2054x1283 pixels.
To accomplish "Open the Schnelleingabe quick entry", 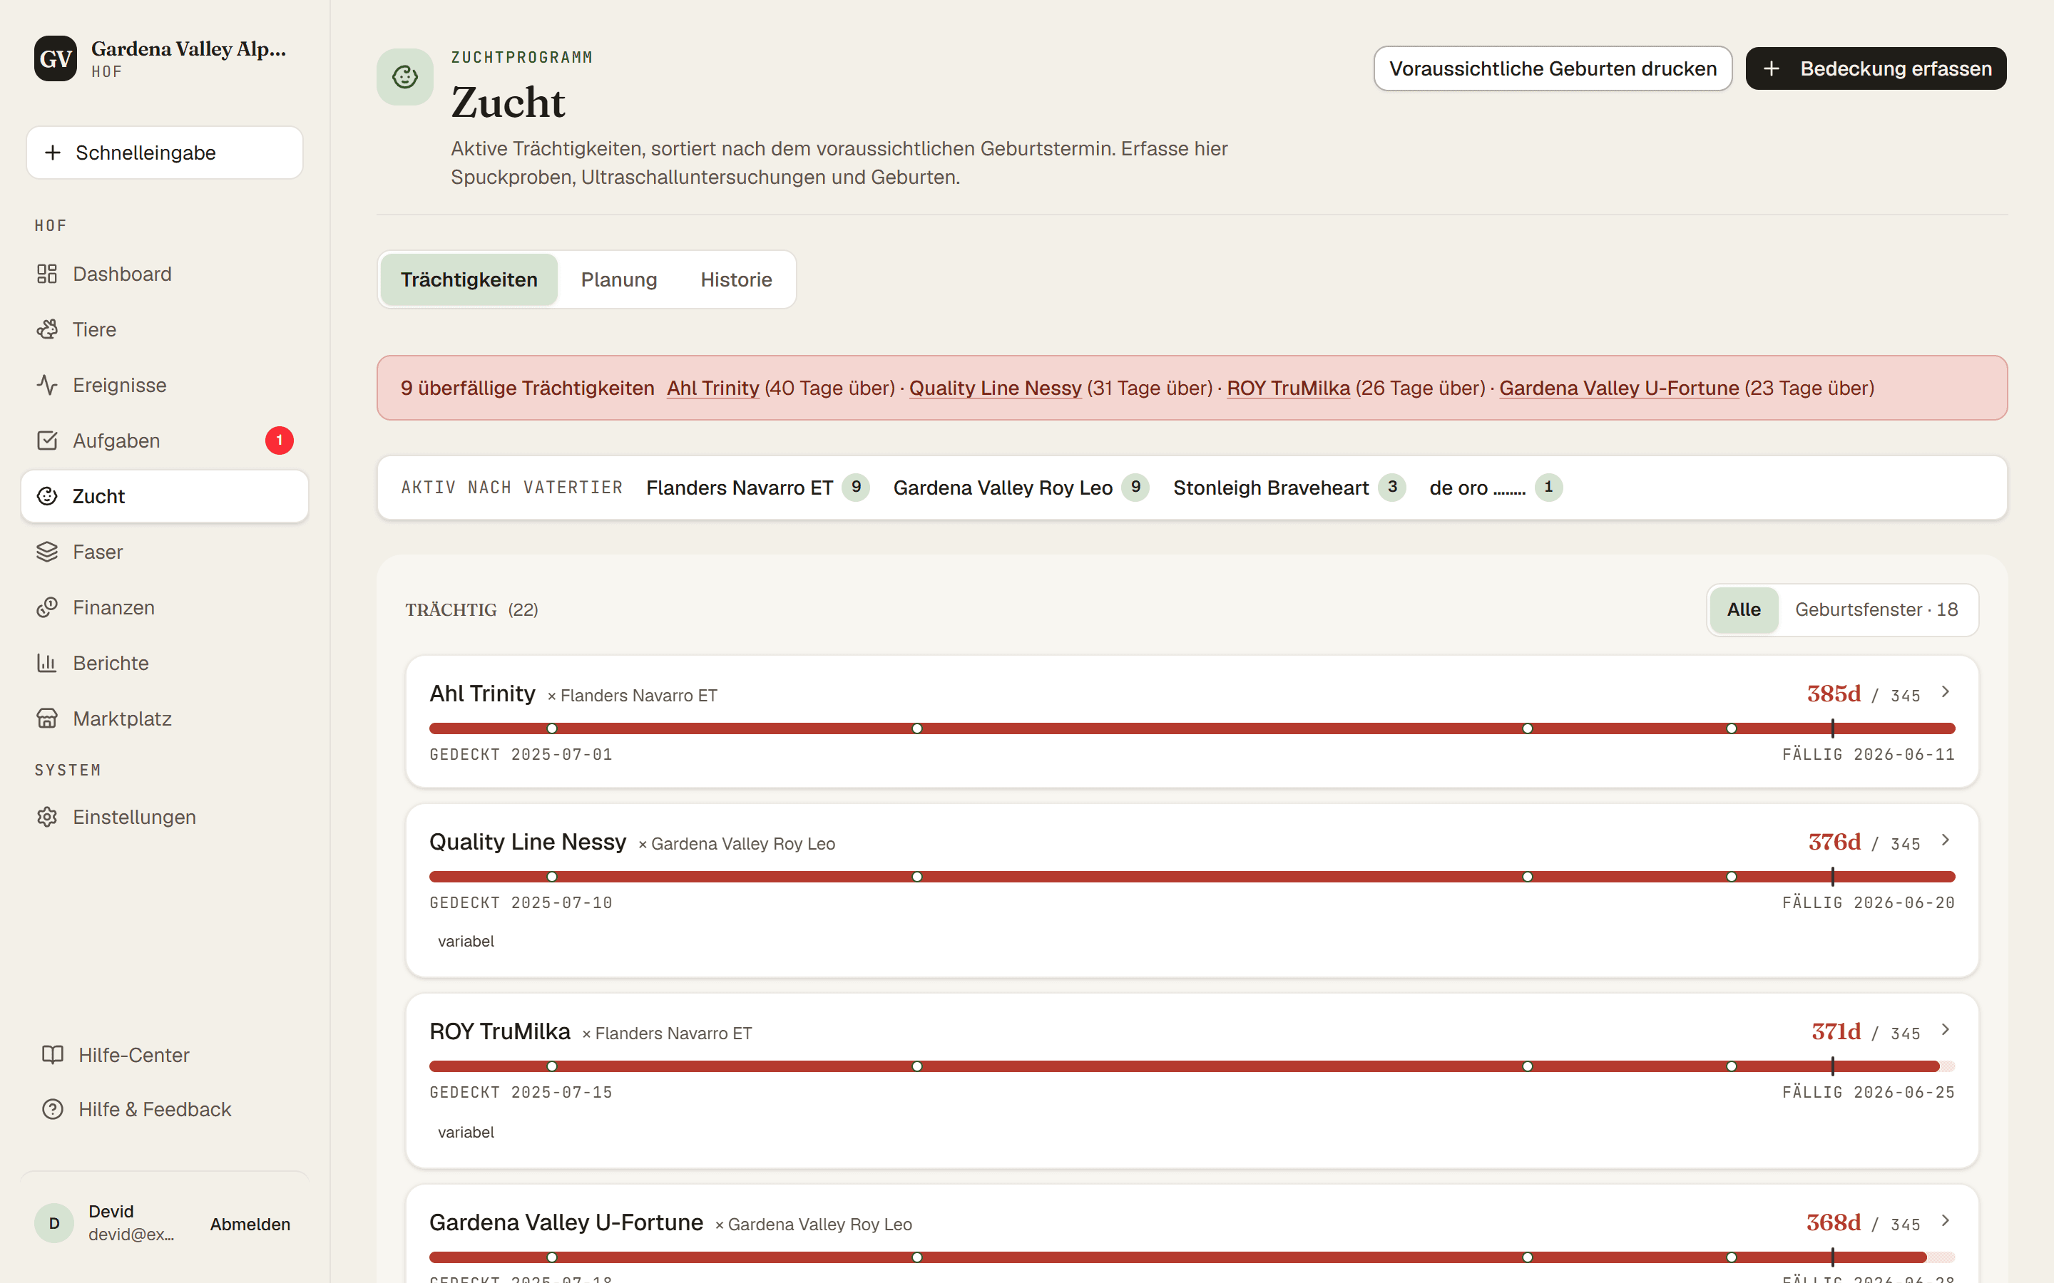I will [x=165, y=153].
